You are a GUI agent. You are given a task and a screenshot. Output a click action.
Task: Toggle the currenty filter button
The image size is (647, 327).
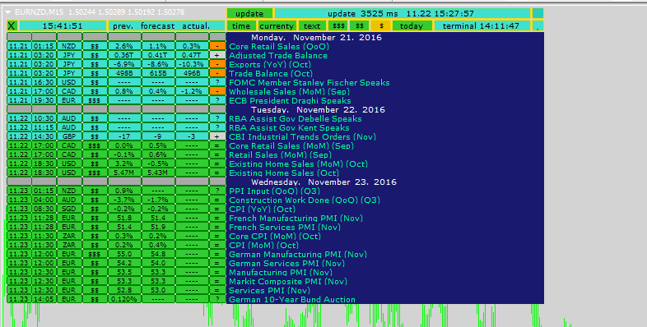coord(277,26)
